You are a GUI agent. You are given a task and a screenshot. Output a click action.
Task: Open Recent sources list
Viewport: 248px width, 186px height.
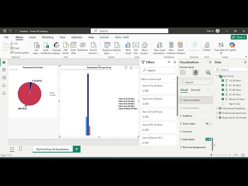[93, 48]
